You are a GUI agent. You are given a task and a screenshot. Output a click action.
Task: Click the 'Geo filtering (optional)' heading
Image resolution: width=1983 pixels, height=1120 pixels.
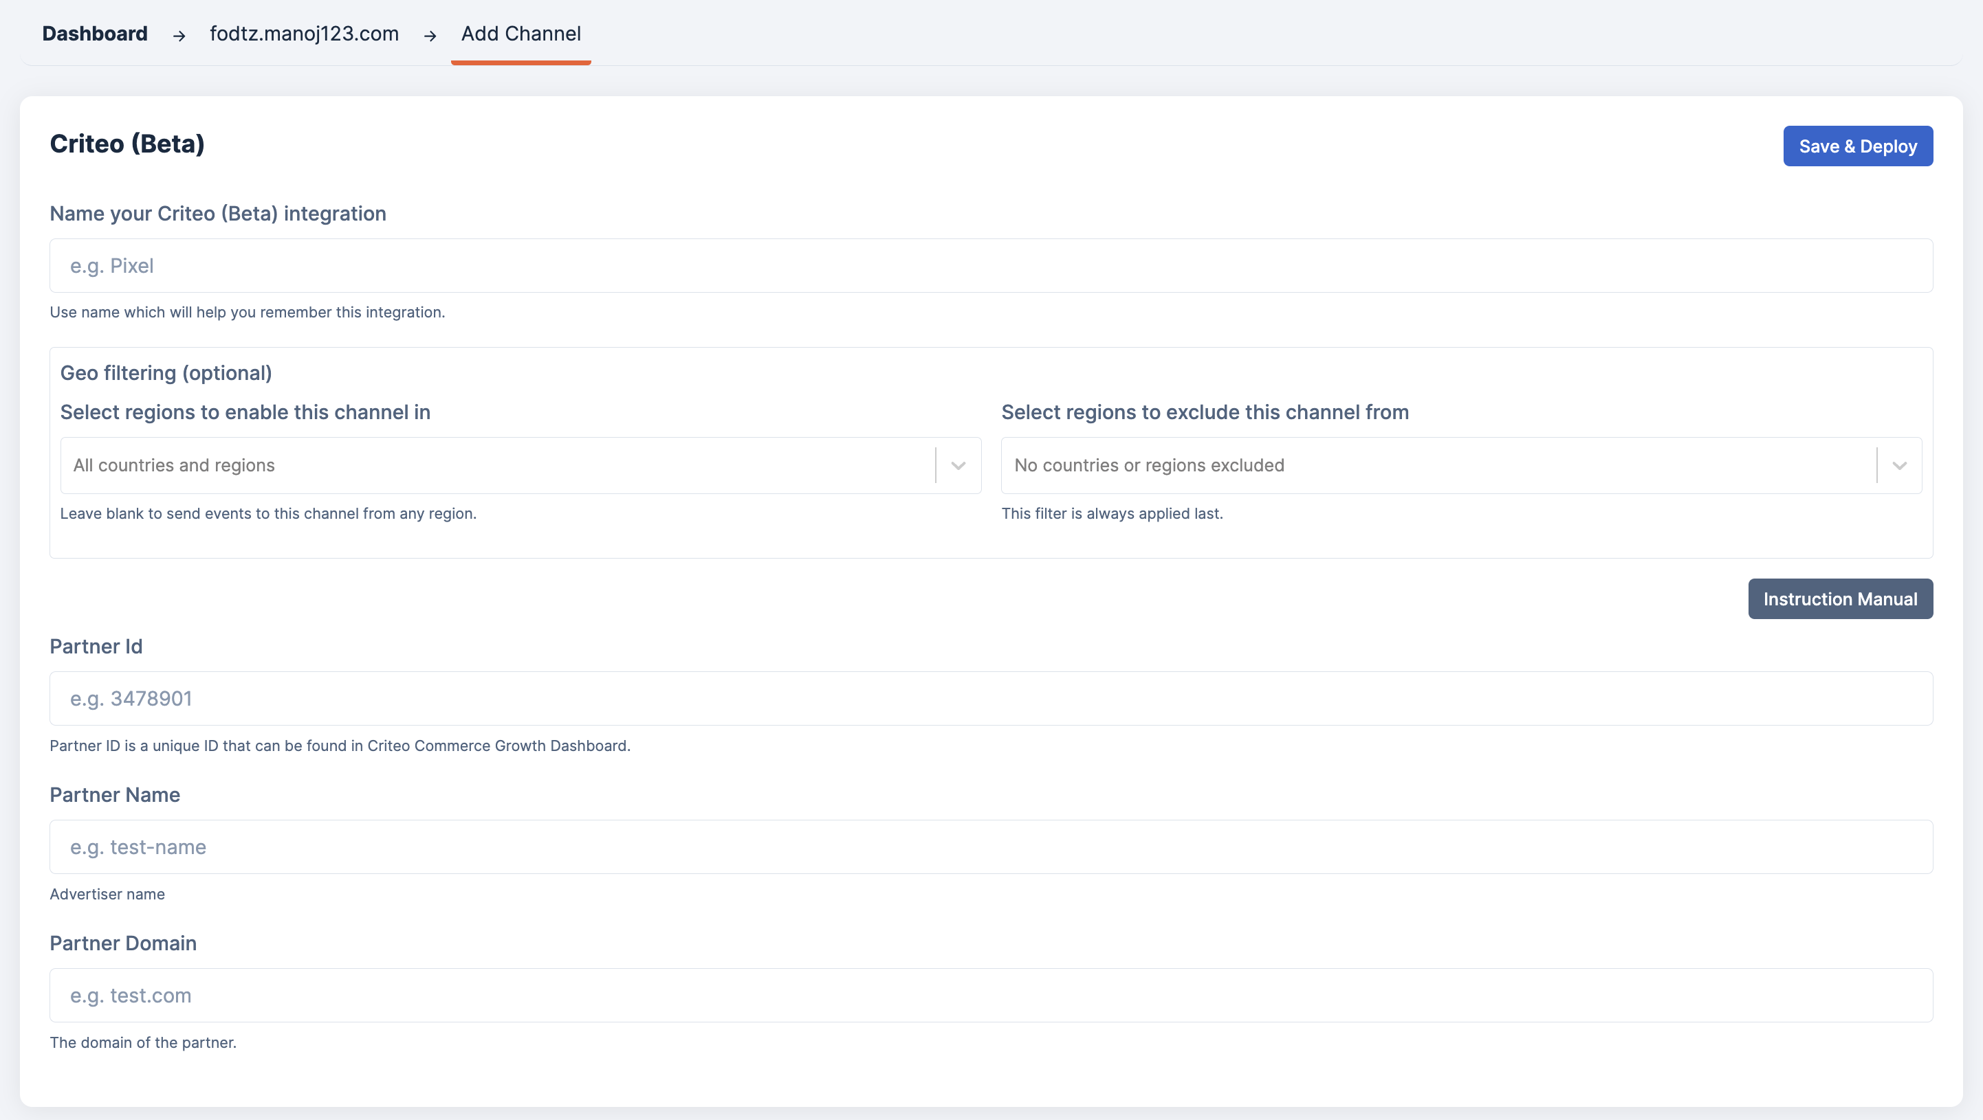166,373
